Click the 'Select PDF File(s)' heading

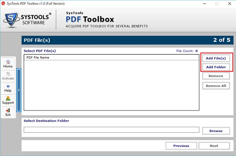[x=40, y=51]
